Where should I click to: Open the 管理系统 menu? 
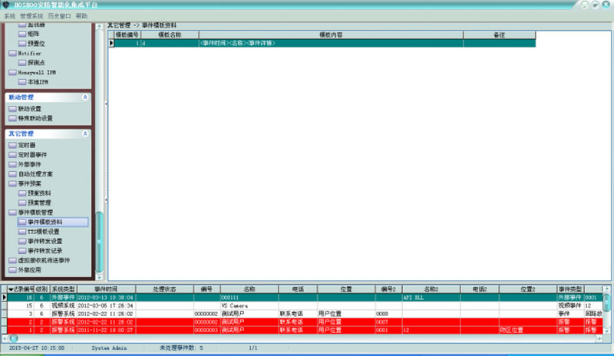tap(31, 15)
